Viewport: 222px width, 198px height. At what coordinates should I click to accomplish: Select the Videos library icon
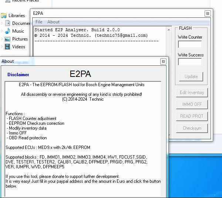click(7, 47)
